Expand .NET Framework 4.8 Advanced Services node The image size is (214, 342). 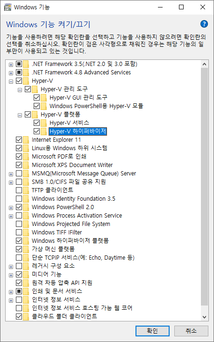coord(11,73)
